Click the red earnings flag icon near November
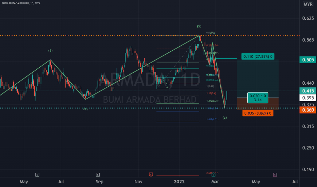Screen dimensions: 317x187 [x=151, y=174]
